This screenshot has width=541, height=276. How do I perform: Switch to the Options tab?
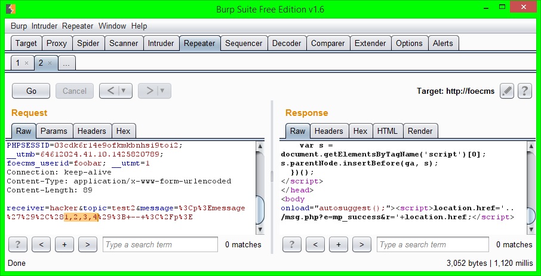(x=409, y=44)
